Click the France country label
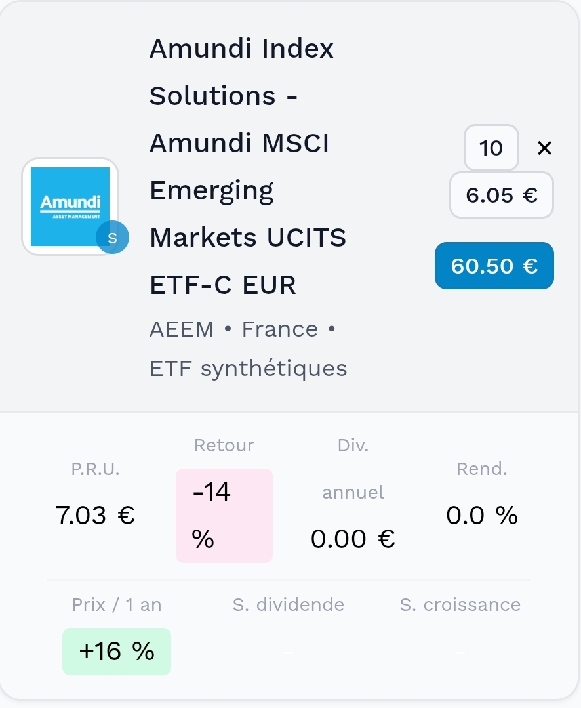The height and width of the screenshot is (708, 581). tap(279, 329)
